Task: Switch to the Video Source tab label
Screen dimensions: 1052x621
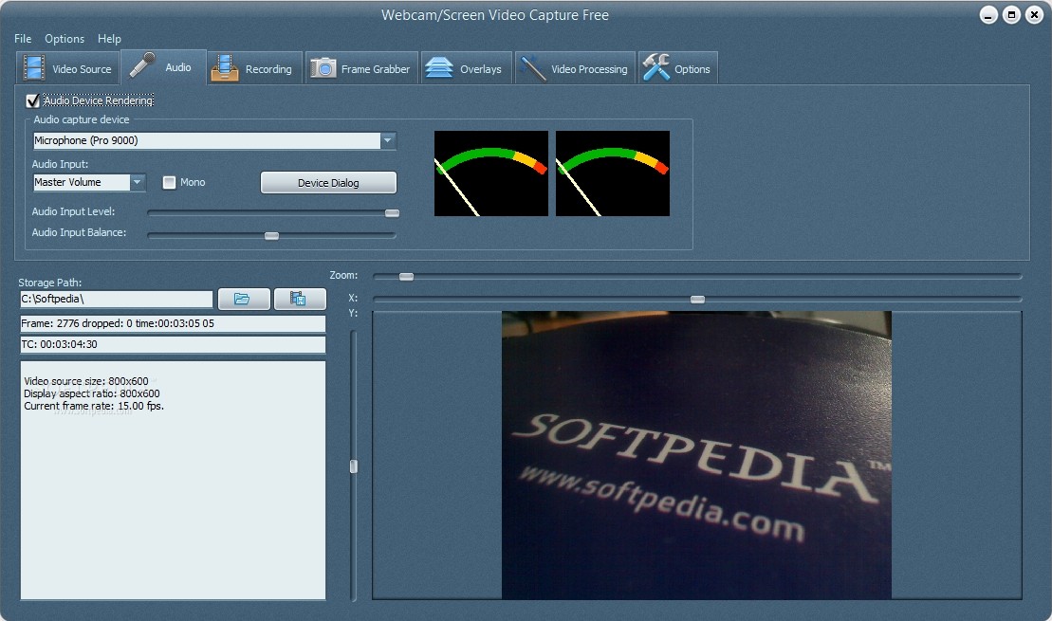Action: (x=82, y=69)
